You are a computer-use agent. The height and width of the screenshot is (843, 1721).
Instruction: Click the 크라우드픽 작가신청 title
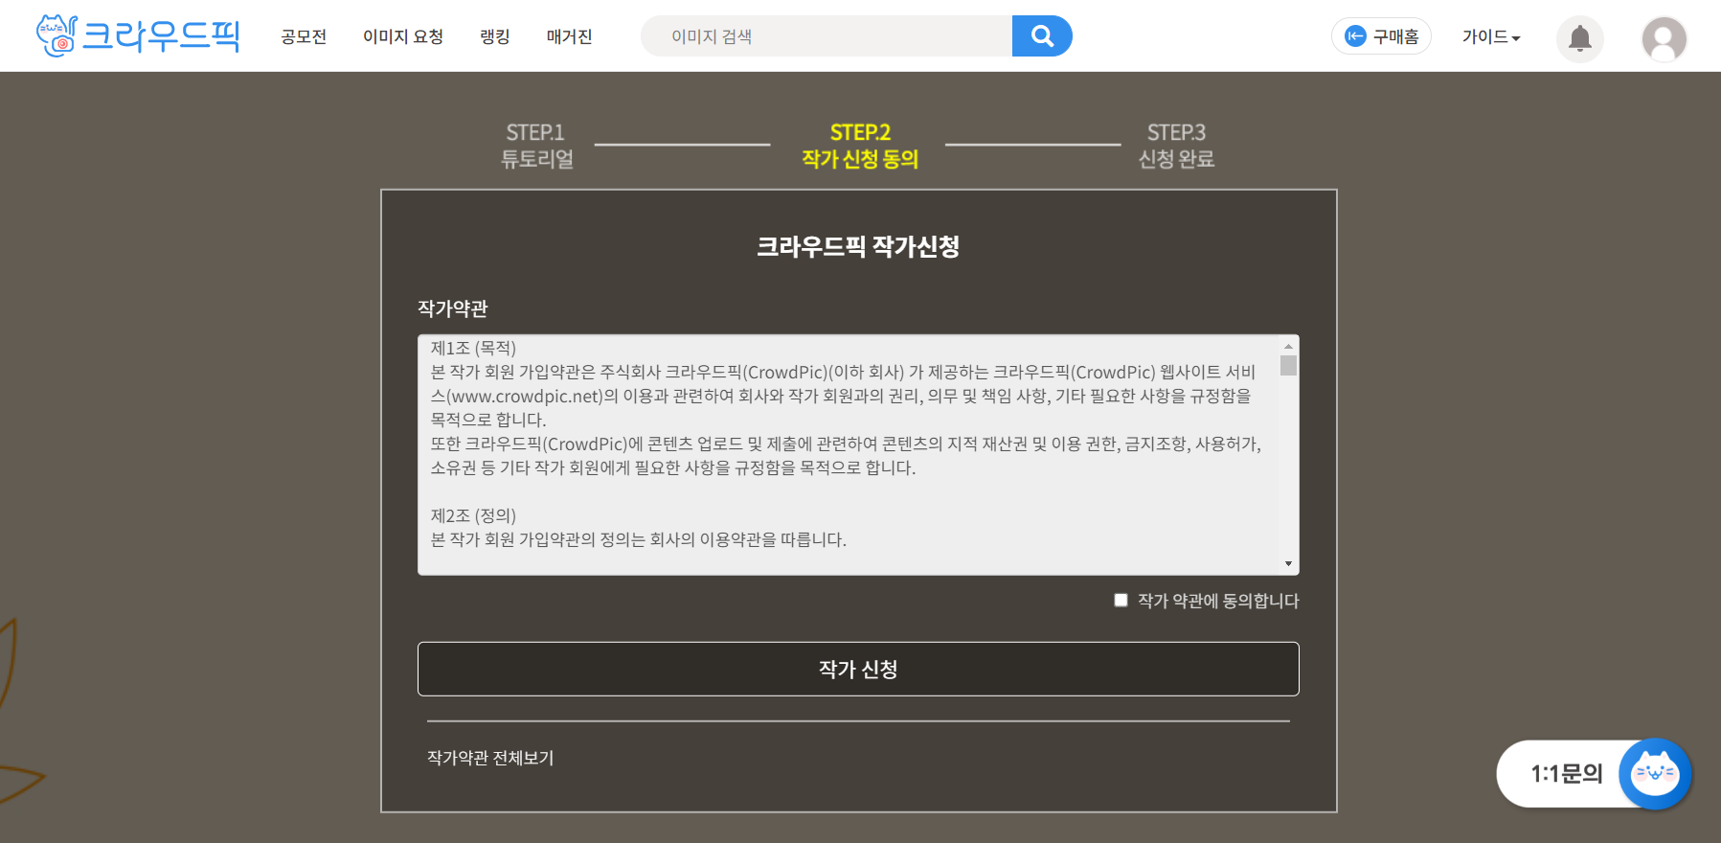click(x=858, y=246)
